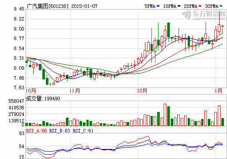Click the 11月 month axis label

pyautogui.click(x=75, y=91)
